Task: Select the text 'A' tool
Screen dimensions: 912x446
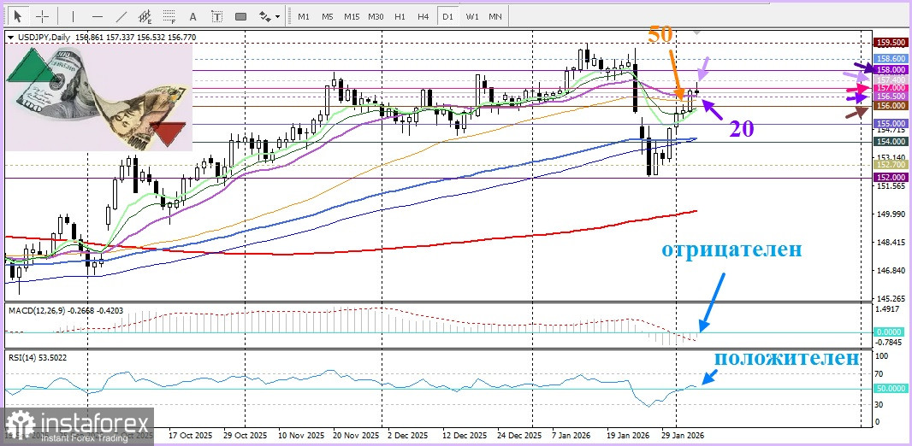Action: [x=192, y=16]
